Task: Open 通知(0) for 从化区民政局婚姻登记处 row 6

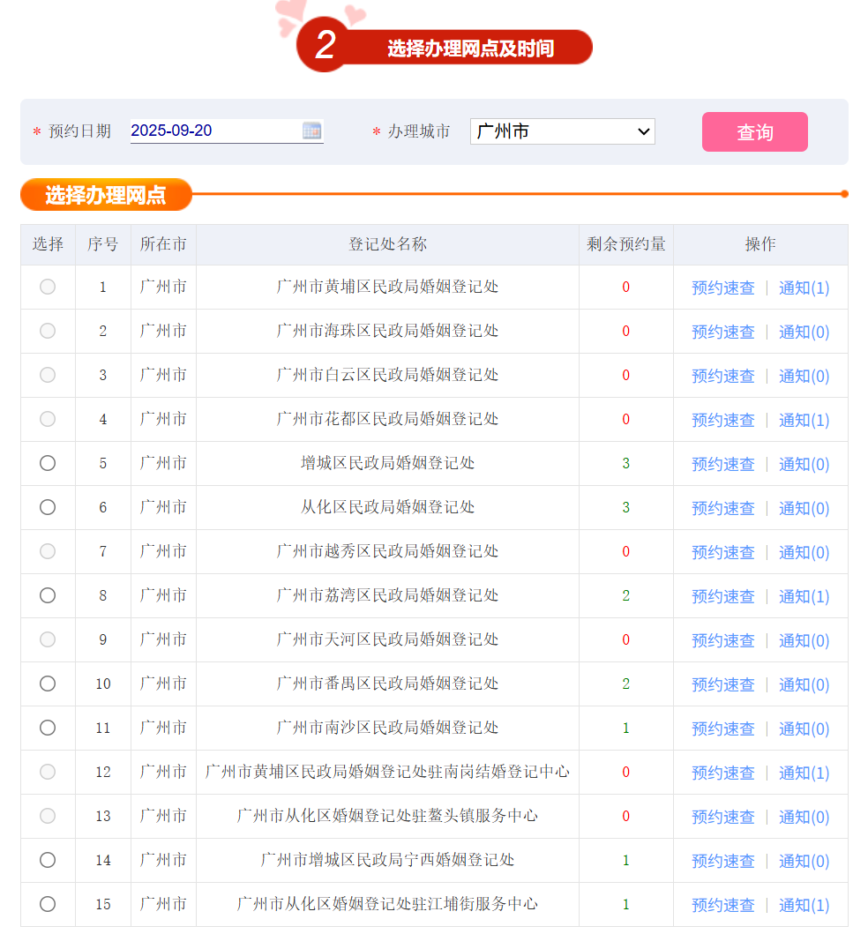Action: pos(804,508)
